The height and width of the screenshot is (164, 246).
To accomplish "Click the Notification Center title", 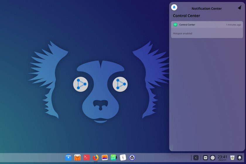I will click(206, 8).
